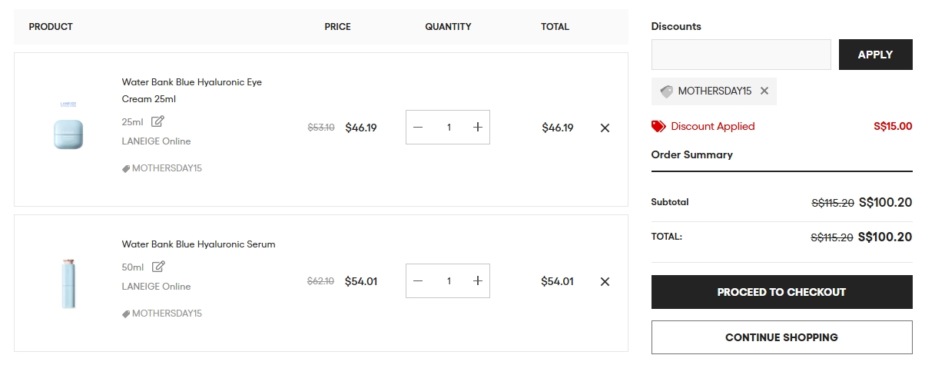The image size is (935, 365).
Task: Edit size option for Hyaluronic Serum 50ml
Action: [158, 267]
